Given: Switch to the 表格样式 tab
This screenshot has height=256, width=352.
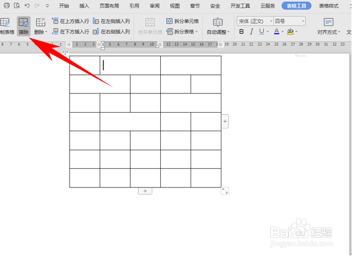Looking at the screenshot, I should [329, 6].
